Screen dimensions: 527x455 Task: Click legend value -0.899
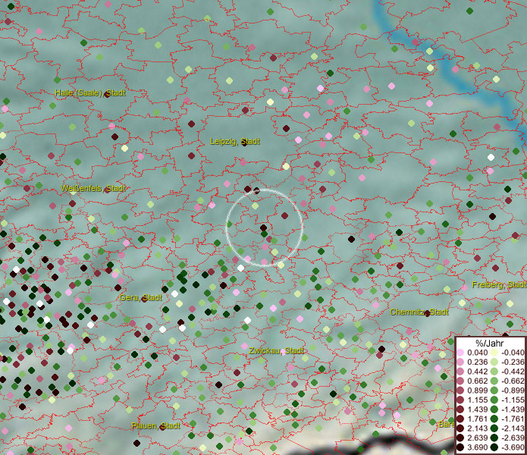(x=513, y=391)
